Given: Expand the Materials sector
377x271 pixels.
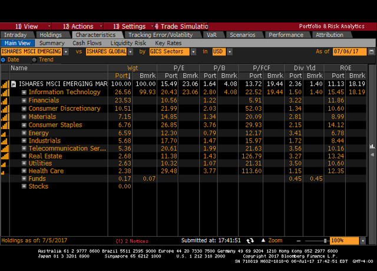Looking at the screenshot, I should [24, 117].
